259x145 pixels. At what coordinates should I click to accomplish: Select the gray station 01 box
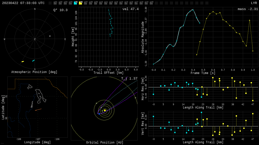click(55, 3)
